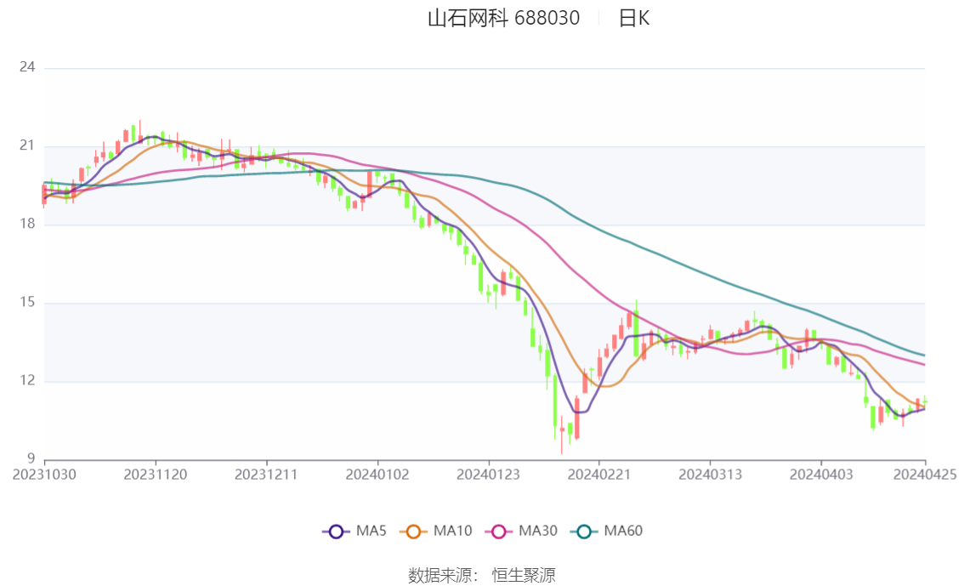Click the 恒生聚源 source name
Viewport: 964px width, 586px height.
pyautogui.click(x=523, y=576)
